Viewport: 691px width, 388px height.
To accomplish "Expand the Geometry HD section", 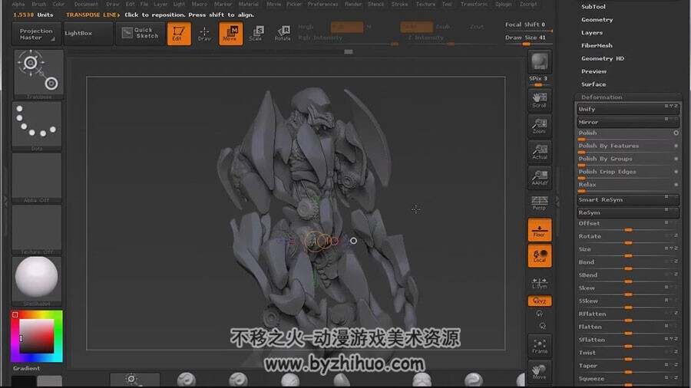I will pos(603,58).
